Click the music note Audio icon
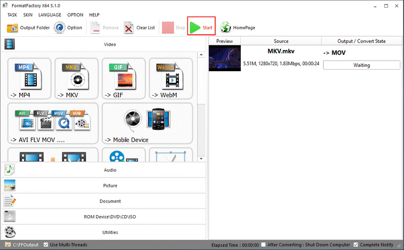The image size is (404, 250). [x=10, y=170]
